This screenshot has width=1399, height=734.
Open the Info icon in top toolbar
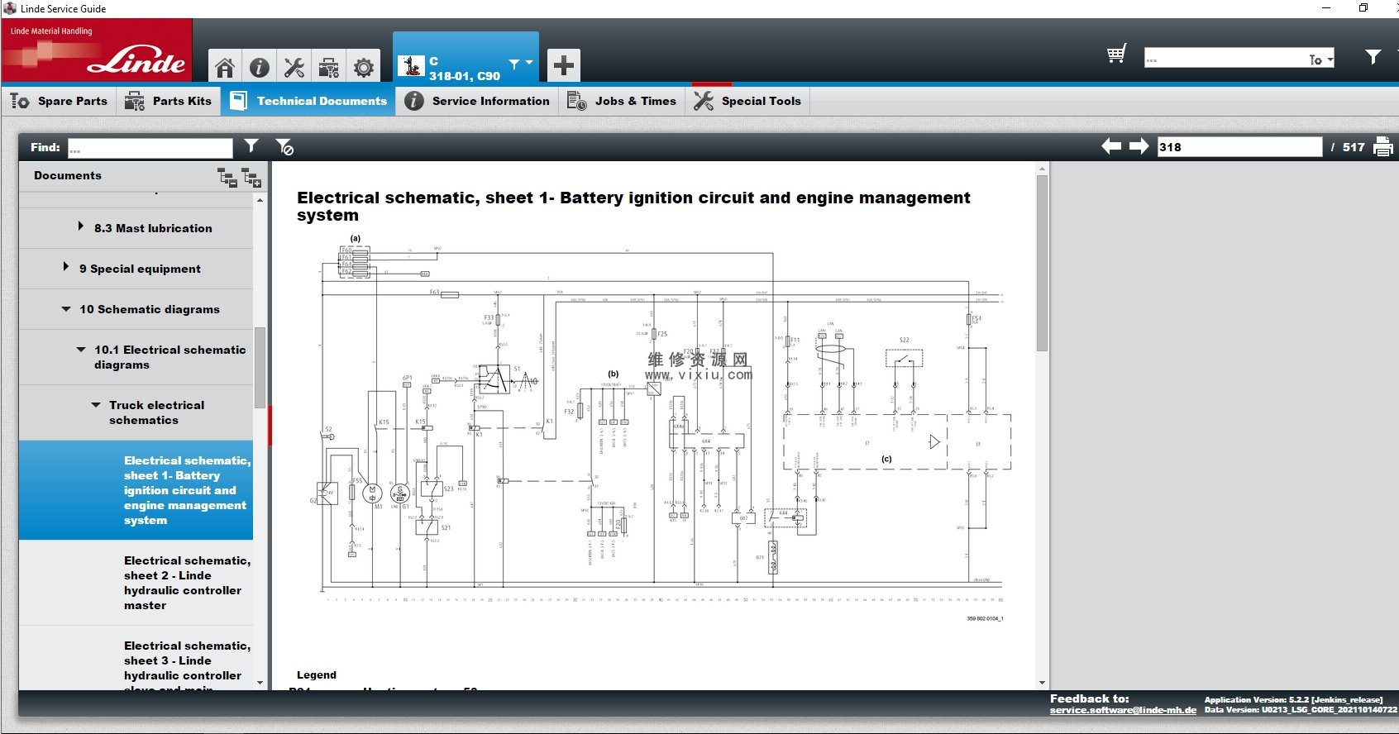tap(260, 66)
